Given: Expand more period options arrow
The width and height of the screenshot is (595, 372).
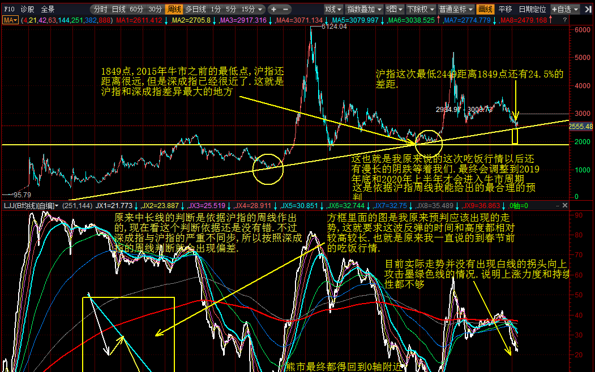Looking at the screenshot, I should click(260, 10).
